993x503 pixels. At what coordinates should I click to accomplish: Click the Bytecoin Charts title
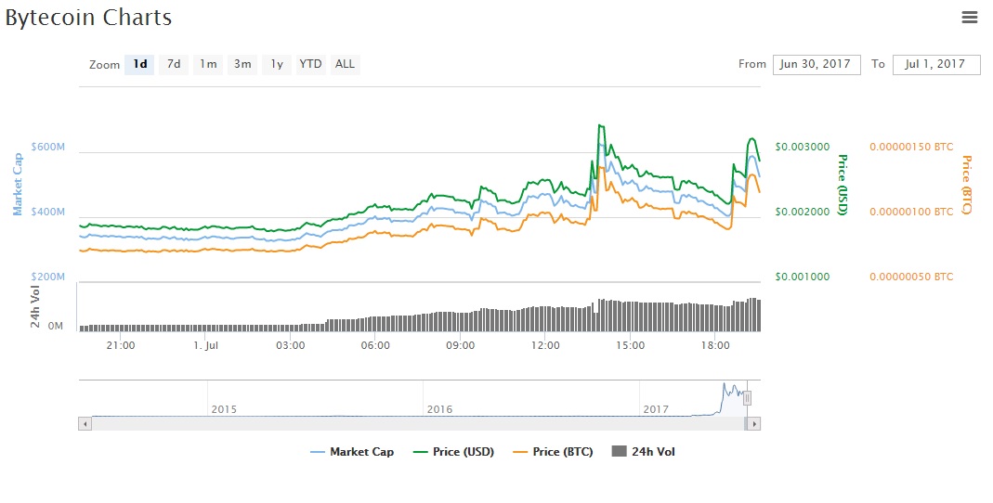tap(88, 18)
